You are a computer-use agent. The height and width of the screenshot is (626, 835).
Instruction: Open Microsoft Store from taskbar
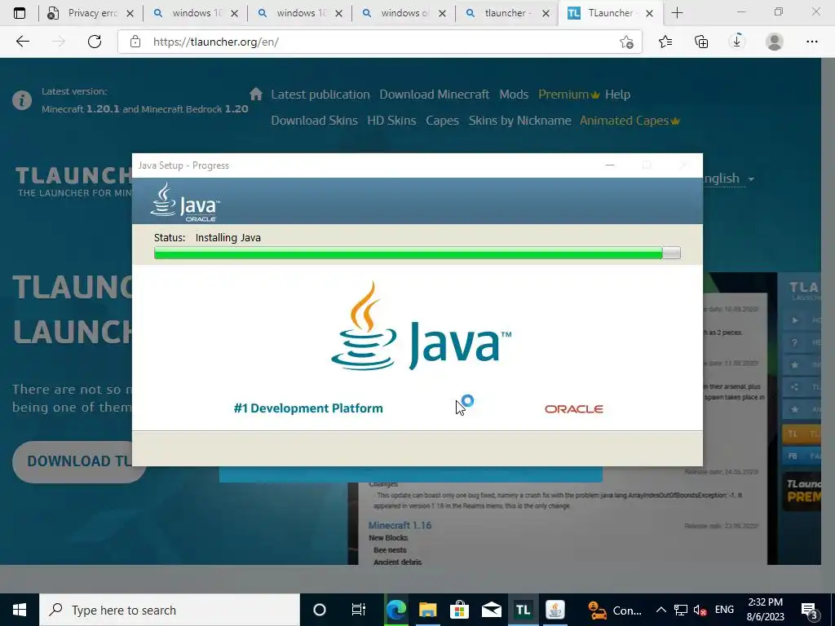tap(459, 610)
